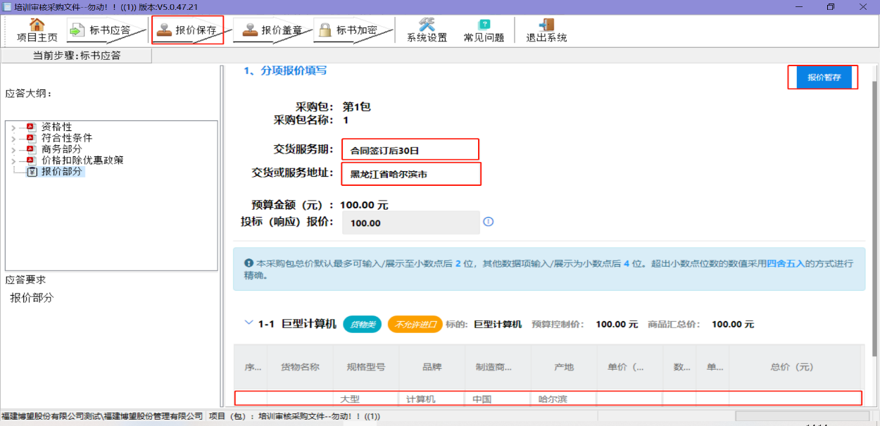Expand the 商务部分 tree node
This screenshot has width=880, height=426.
click(13, 150)
